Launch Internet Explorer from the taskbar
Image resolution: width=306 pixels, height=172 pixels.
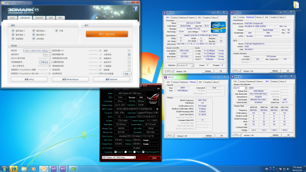coord(13,169)
